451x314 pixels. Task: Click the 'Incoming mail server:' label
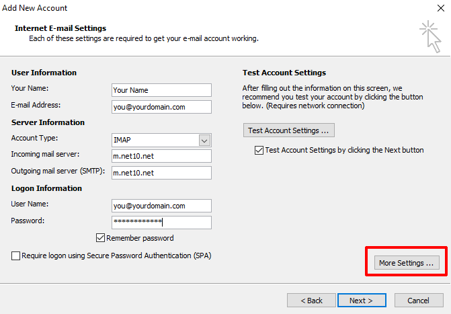[45, 154]
